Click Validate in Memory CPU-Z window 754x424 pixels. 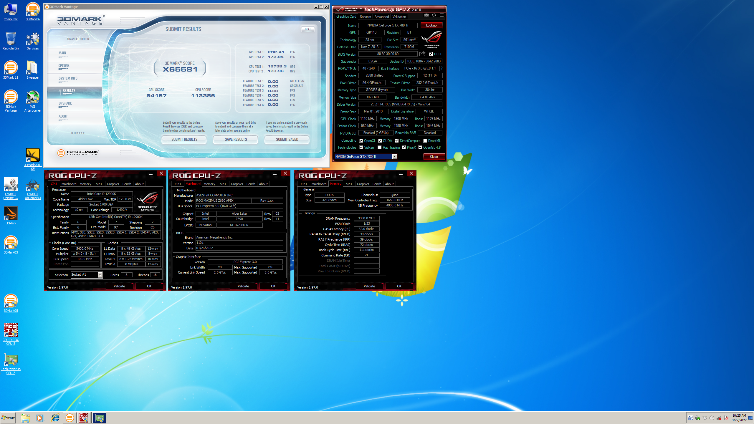[x=369, y=286]
